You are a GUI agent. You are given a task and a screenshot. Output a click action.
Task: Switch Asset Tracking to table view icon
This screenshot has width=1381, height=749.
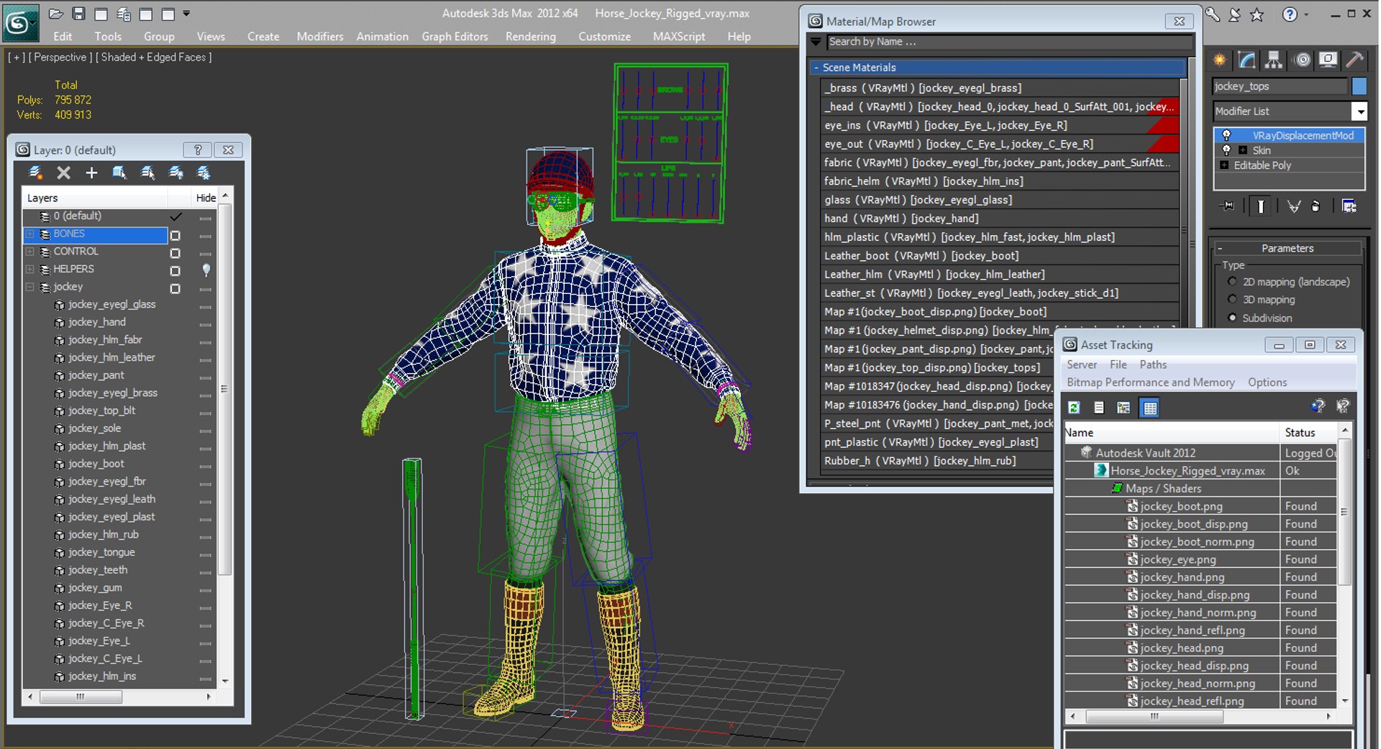click(1150, 408)
